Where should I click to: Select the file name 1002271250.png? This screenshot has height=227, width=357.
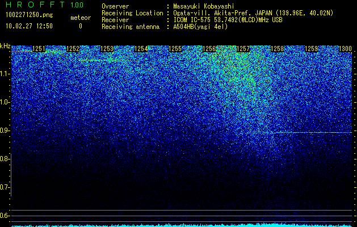(30, 15)
